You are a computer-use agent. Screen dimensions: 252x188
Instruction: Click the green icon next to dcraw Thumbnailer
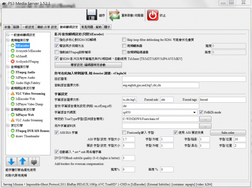coord(13,136)
